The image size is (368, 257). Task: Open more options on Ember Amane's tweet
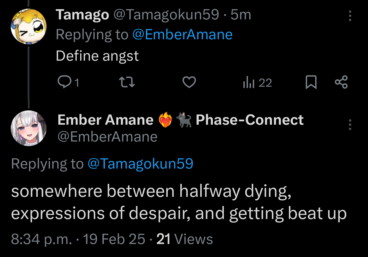pyautogui.click(x=350, y=125)
